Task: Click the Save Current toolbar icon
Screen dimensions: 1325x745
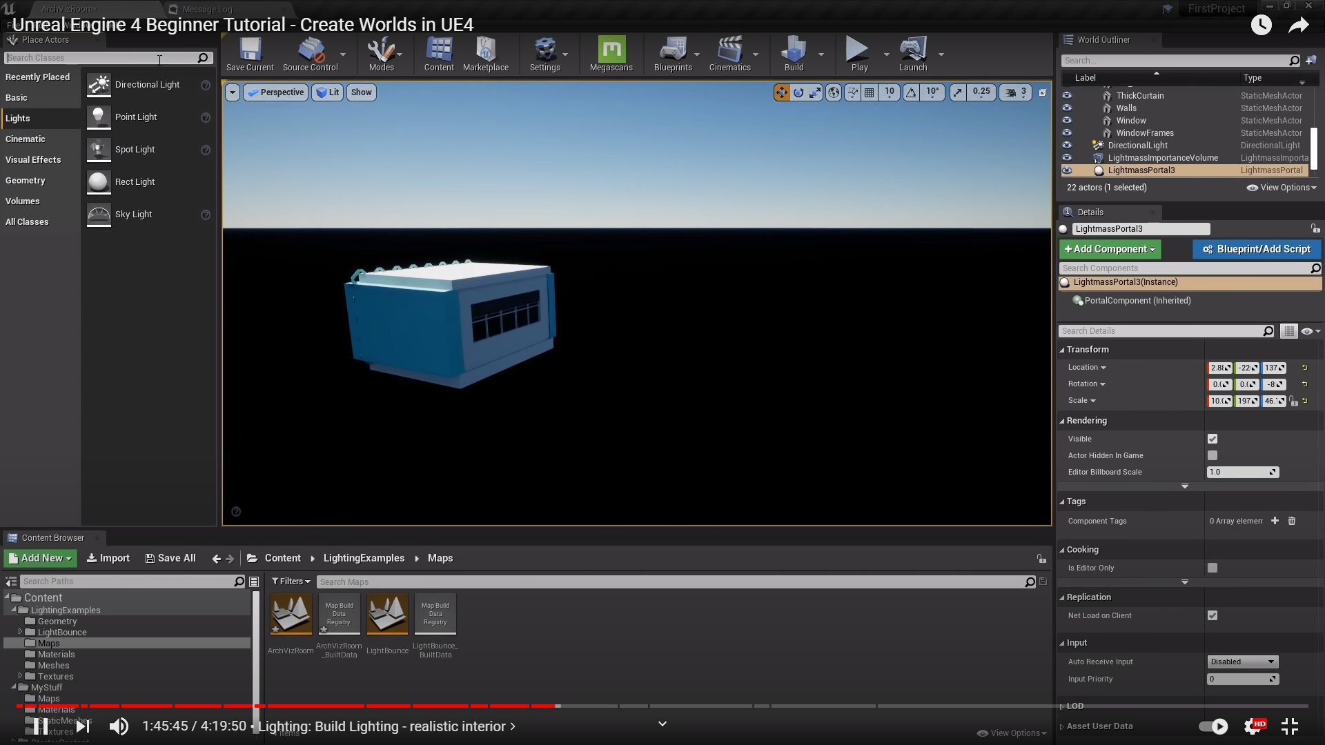Action: click(x=250, y=50)
